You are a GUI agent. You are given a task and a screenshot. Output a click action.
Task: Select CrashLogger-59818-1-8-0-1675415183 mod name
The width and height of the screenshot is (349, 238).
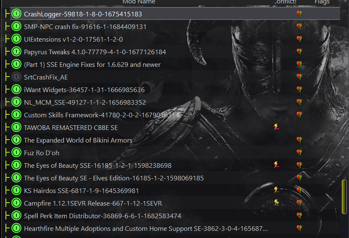(83, 14)
